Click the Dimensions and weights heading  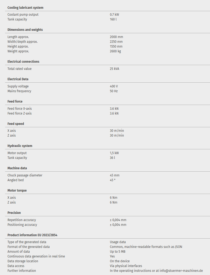click(25, 30)
